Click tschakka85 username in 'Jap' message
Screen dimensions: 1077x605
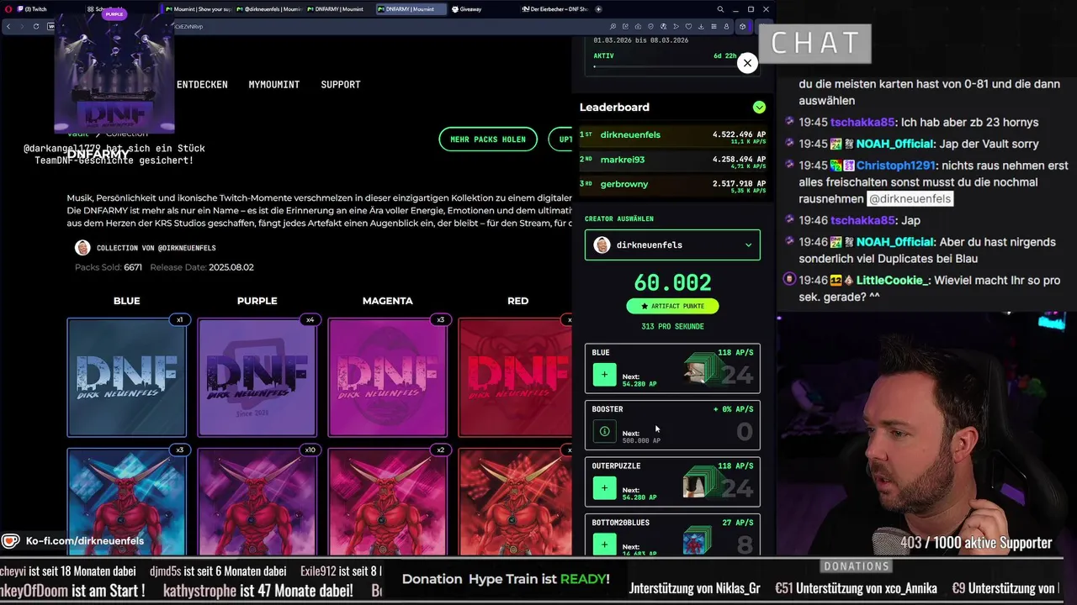862,220
